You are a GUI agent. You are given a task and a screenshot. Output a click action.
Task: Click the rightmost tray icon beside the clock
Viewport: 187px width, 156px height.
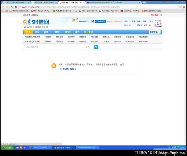pos(178,148)
